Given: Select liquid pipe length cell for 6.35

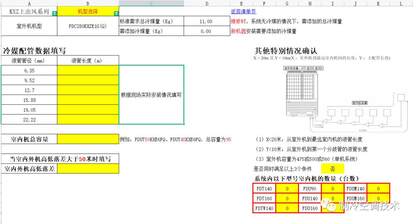Looking at the screenshot, I should (88, 70).
